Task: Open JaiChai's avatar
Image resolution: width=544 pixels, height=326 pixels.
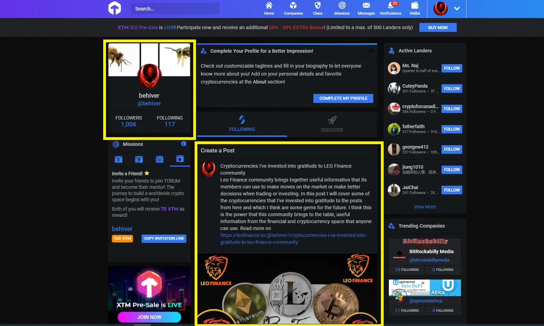Action: pyautogui.click(x=394, y=190)
